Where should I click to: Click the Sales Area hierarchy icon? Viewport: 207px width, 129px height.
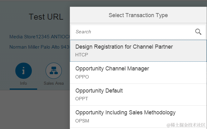[x=54, y=71]
